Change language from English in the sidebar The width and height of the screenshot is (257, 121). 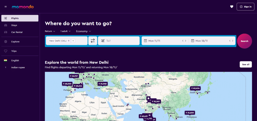coord(20,60)
